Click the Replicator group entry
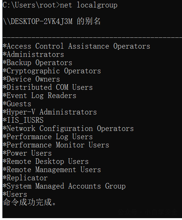The width and height of the screenshot is (182, 220). 25,178
